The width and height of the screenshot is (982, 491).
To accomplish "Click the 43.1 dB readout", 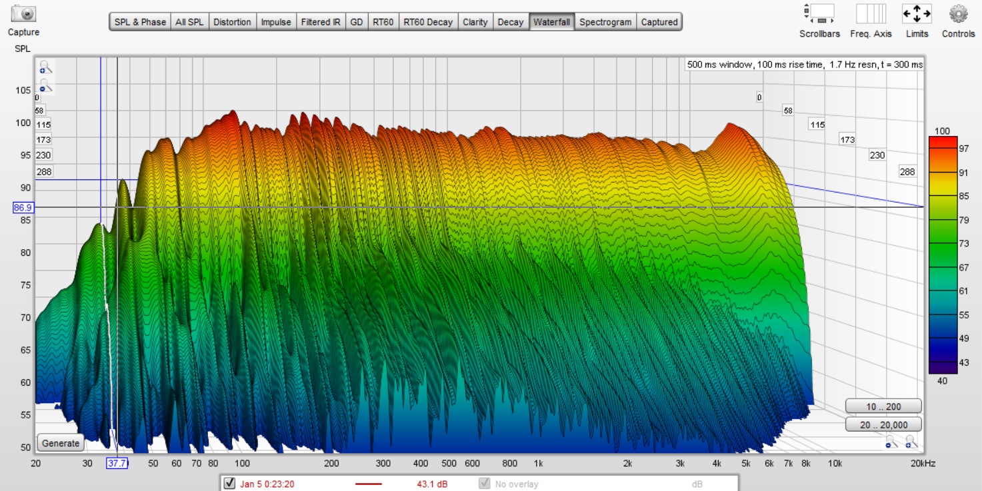I will (432, 484).
